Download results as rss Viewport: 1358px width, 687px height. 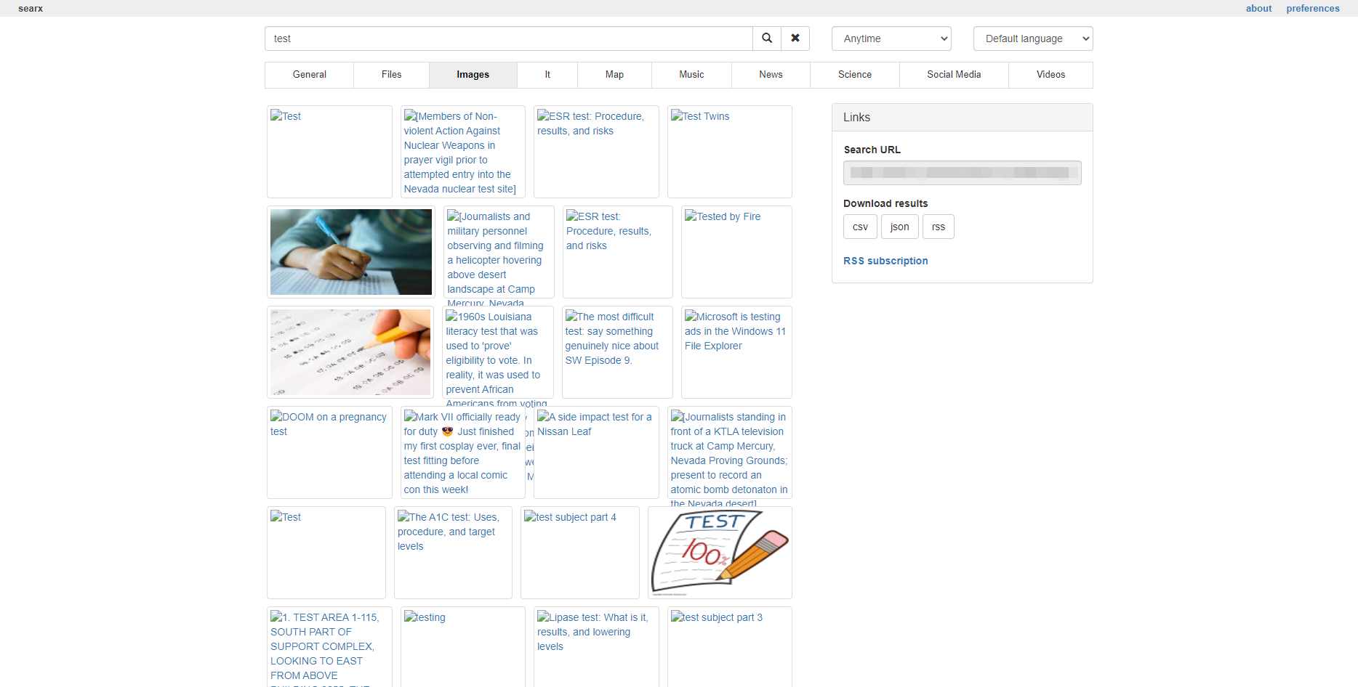938,226
